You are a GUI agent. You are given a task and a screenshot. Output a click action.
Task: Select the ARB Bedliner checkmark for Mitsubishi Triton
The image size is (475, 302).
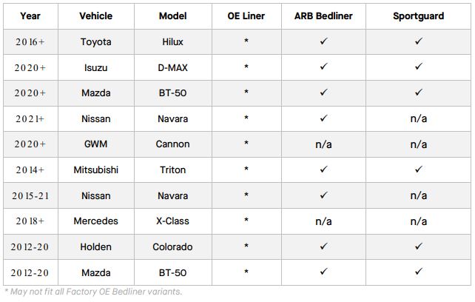point(323,170)
